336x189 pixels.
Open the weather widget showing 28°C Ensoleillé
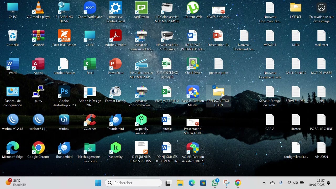coord(16,183)
